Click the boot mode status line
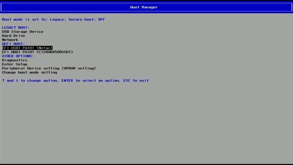 [54, 19]
